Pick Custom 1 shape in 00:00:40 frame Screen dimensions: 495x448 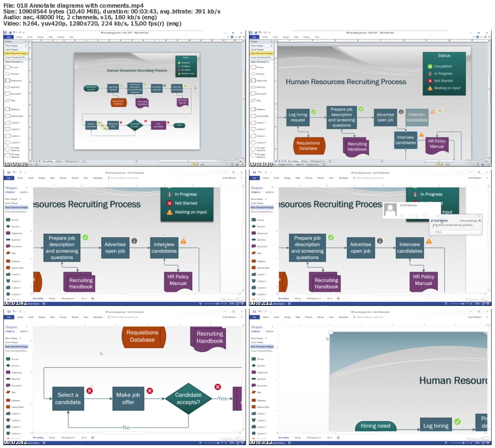point(13,122)
